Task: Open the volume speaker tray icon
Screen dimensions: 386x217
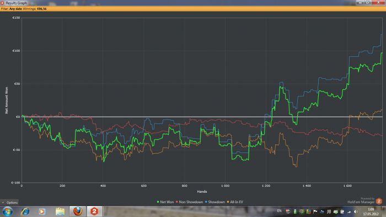Action: 356,211
